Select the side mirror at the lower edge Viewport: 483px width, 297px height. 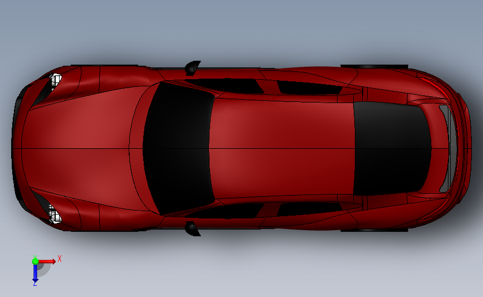(x=192, y=228)
